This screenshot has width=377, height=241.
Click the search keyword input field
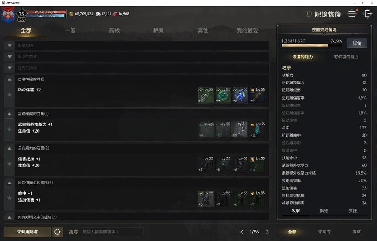click(x=112, y=232)
